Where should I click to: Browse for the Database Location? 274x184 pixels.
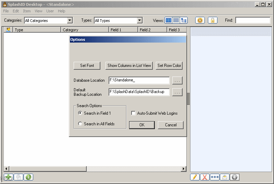click(177, 81)
